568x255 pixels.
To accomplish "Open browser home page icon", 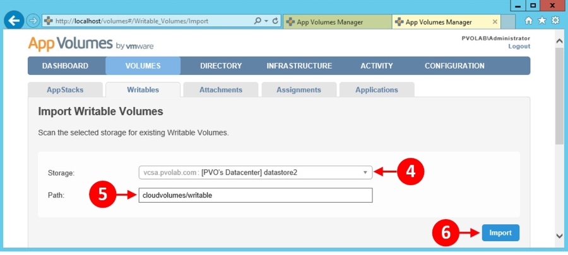I will 529,21.
